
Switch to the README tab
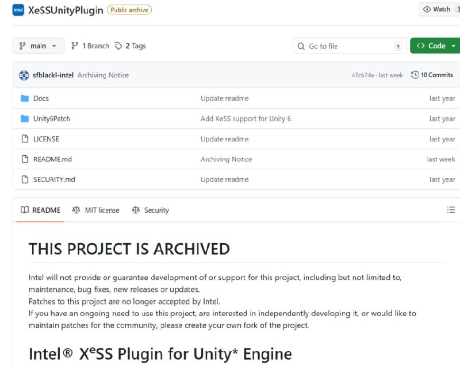click(x=40, y=210)
